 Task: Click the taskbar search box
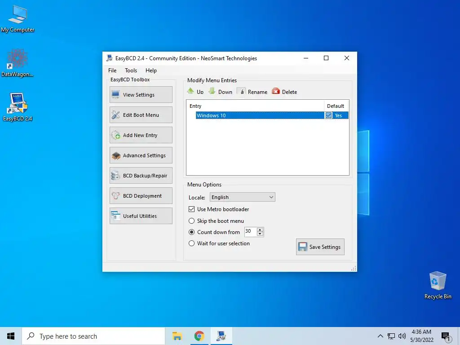pos(93,336)
